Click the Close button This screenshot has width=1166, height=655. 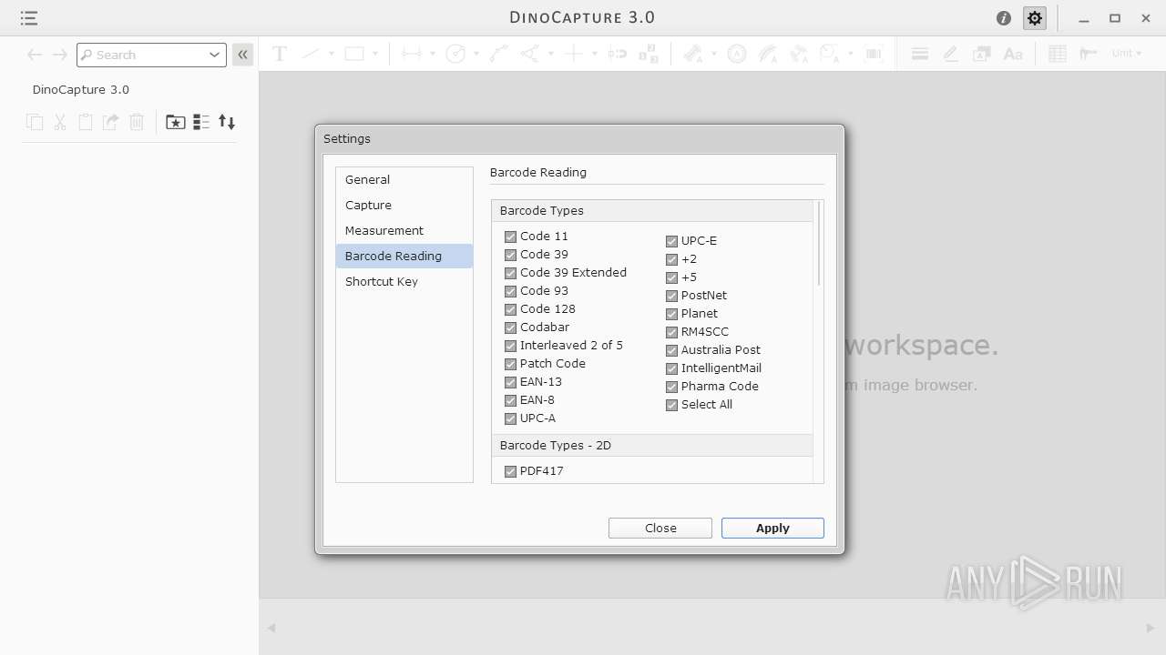tap(660, 529)
